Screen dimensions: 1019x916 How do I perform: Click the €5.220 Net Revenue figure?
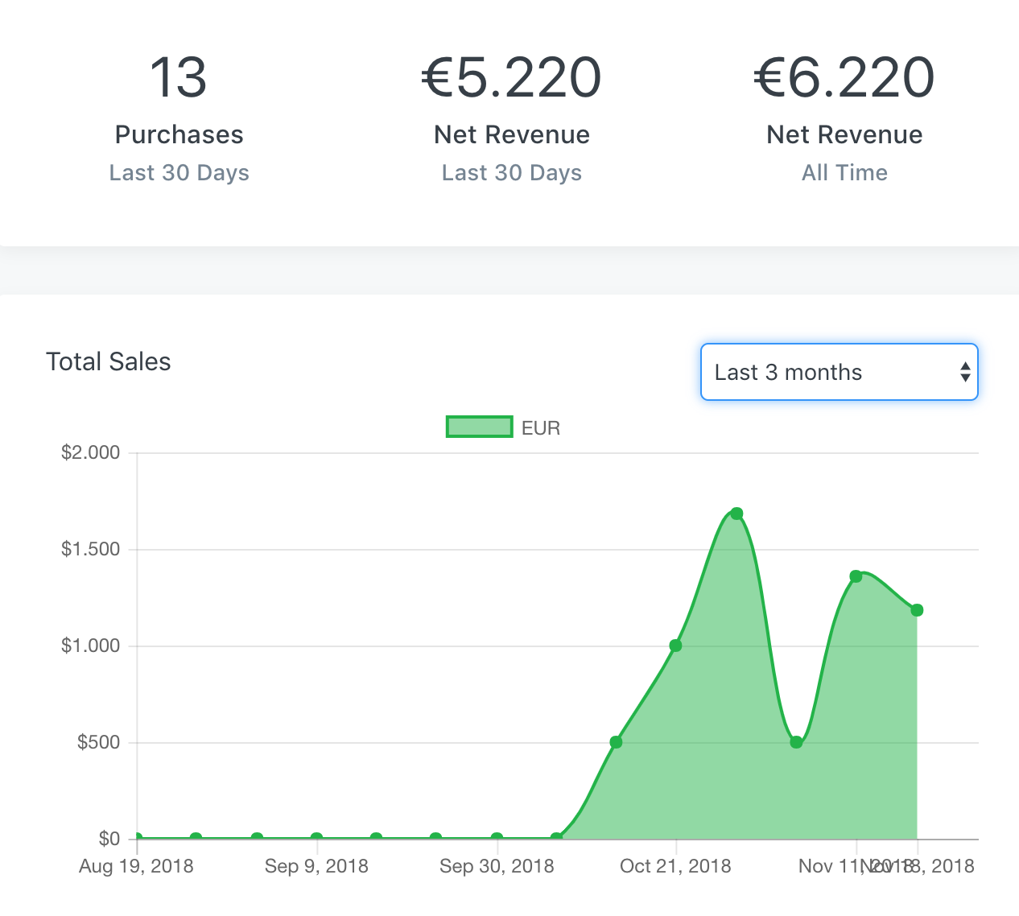511,78
